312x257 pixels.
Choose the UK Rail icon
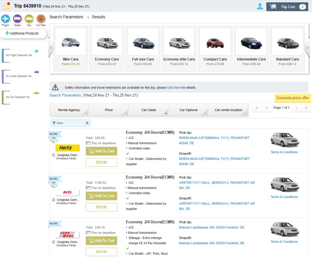pos(41,19)
